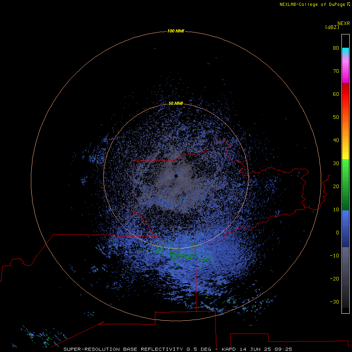The height and width of the screenshot is (352, 352).
Task: Click the 80 dBZ scale label
Action: coord(336,48)
